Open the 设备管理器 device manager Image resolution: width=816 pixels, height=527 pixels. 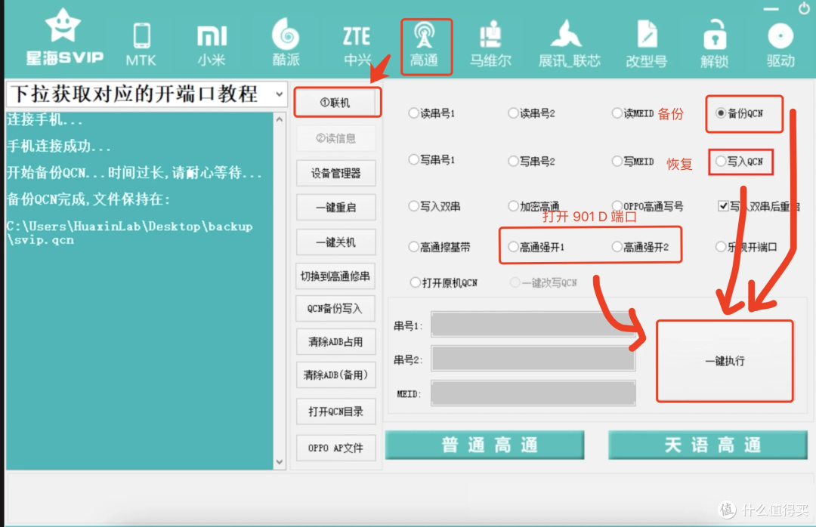click(335, 173)
